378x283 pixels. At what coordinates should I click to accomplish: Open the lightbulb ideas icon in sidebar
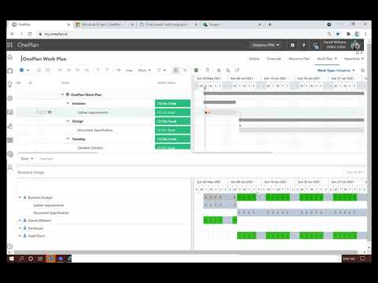[x=10, y=84]
